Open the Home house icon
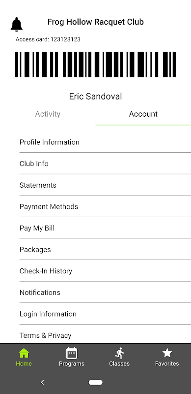The image size is (191, 394). point(24,353)
